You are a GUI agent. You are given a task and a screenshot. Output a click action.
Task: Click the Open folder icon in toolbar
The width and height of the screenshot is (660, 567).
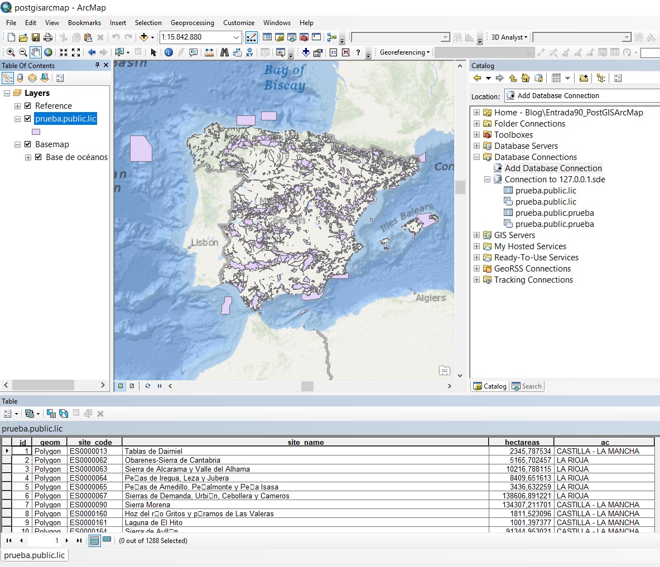click(x=23, y=37)
